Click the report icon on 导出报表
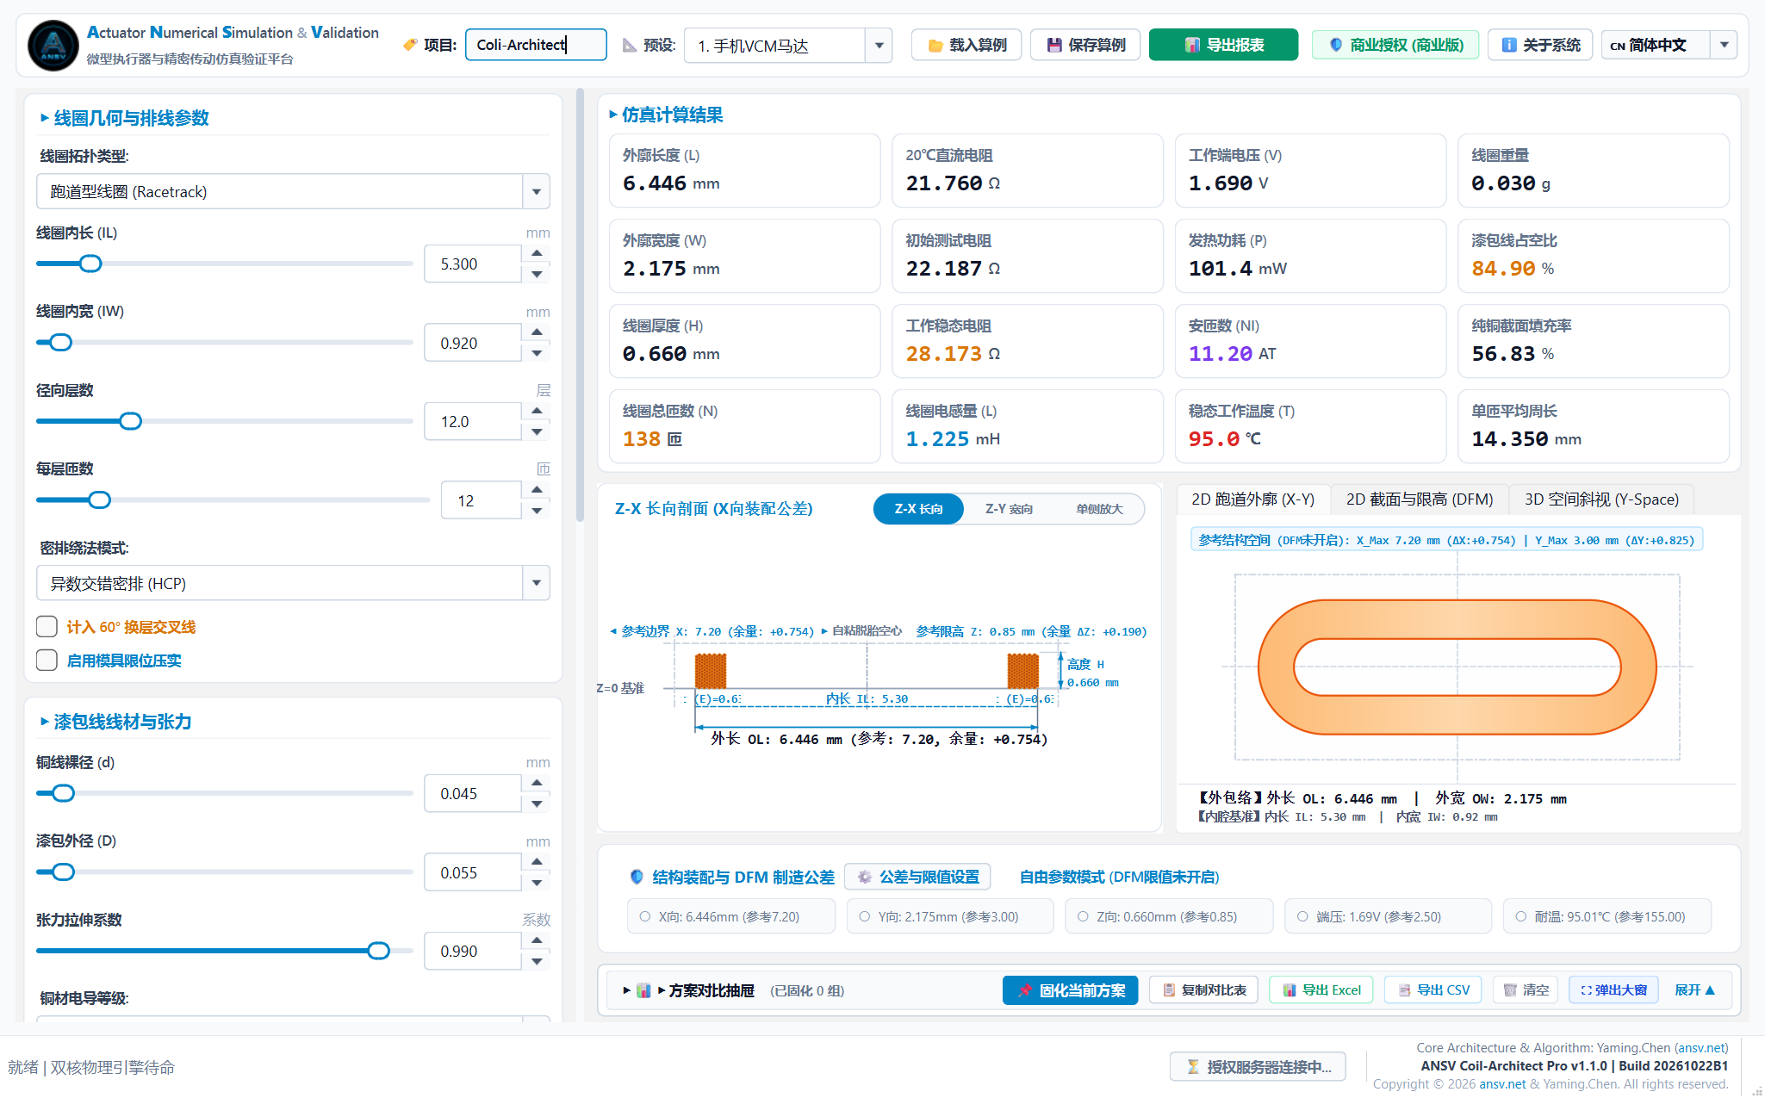The image size is (1765, 1098). pos(1192,46)
